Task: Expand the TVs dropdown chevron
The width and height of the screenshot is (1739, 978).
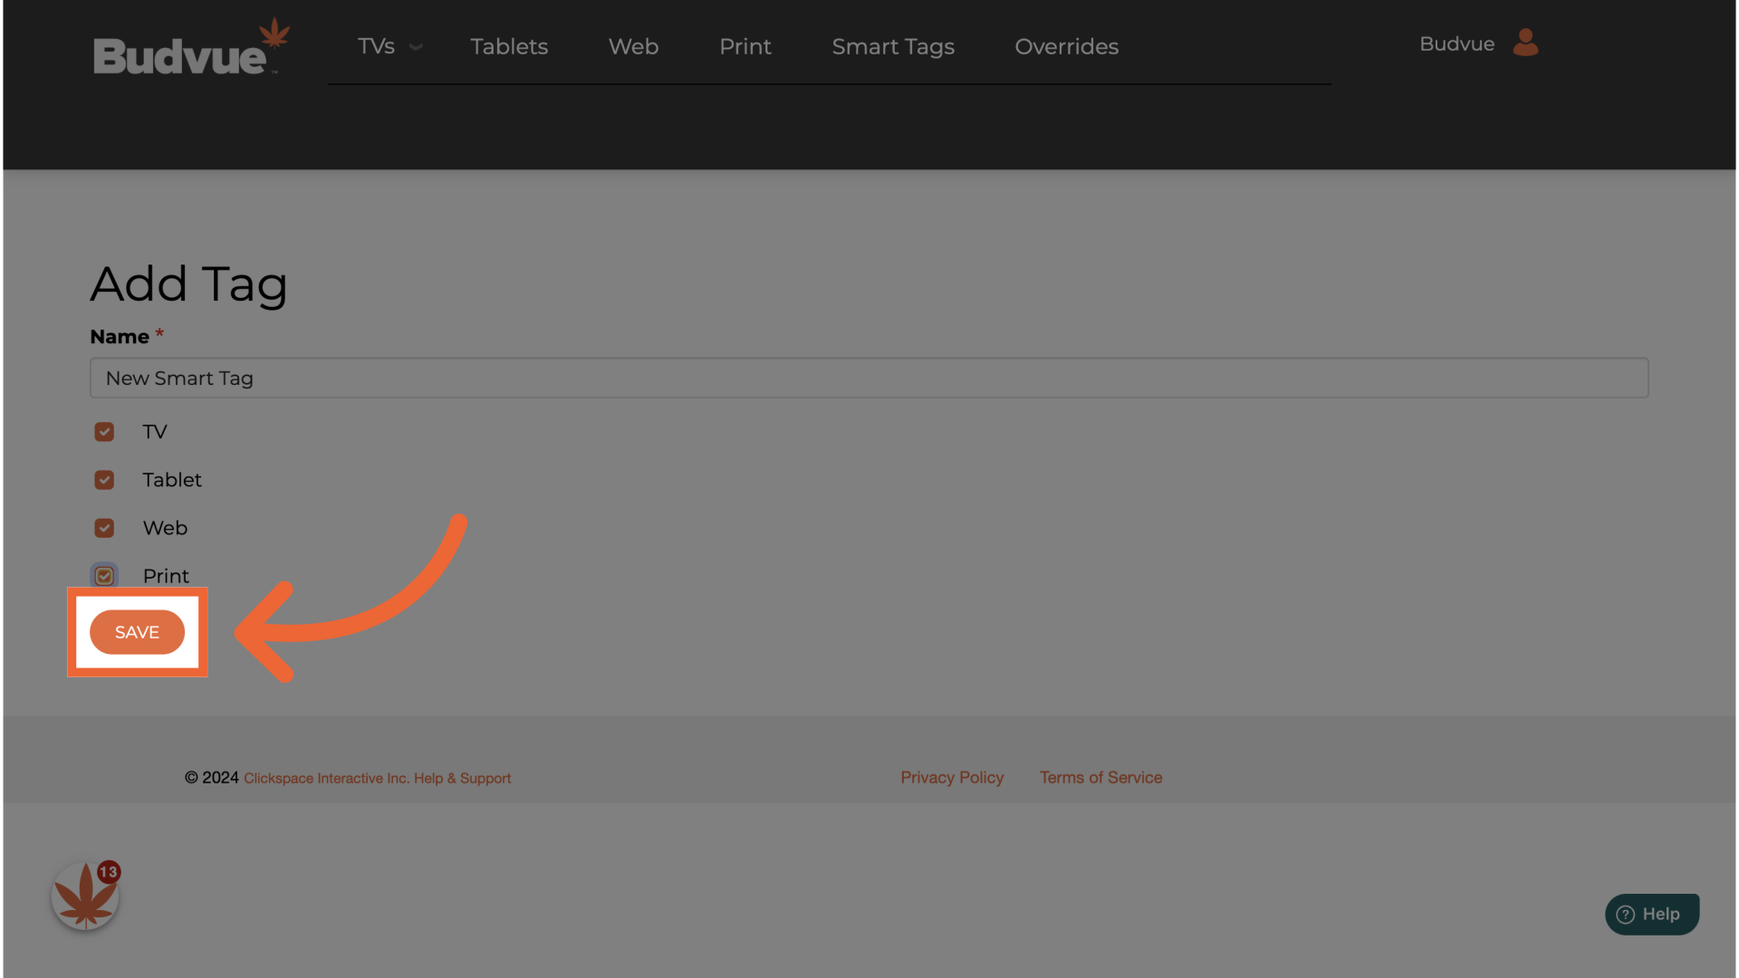Action: tap(416, 47)
